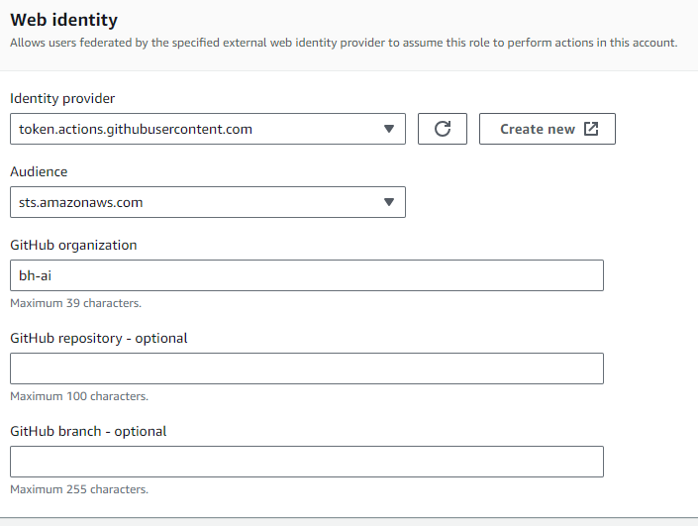Click the Maximum 39 characters hint
Image resolution: width=698 pixels, height=526 pixels.
(x=75, y=303)
